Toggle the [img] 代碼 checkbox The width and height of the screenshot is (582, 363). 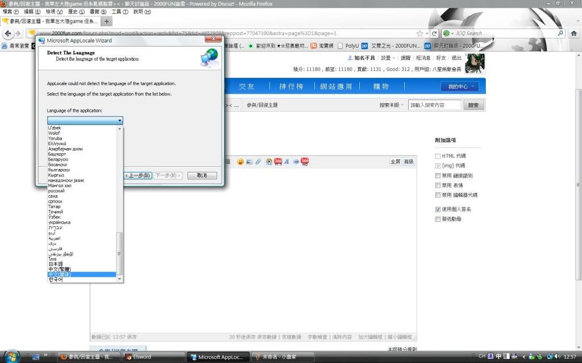[438, 166]
